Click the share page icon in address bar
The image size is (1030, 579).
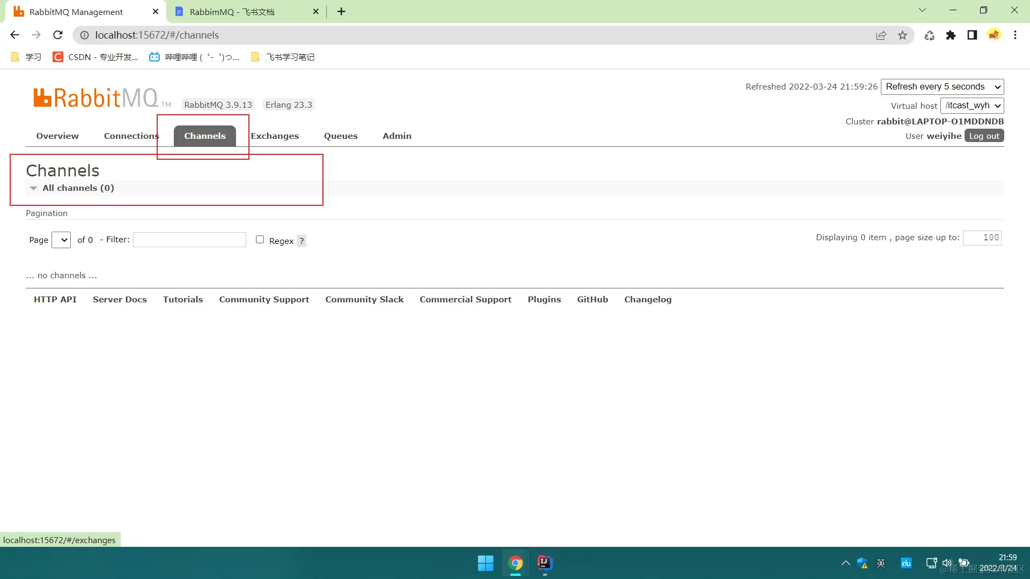[881, 35]
